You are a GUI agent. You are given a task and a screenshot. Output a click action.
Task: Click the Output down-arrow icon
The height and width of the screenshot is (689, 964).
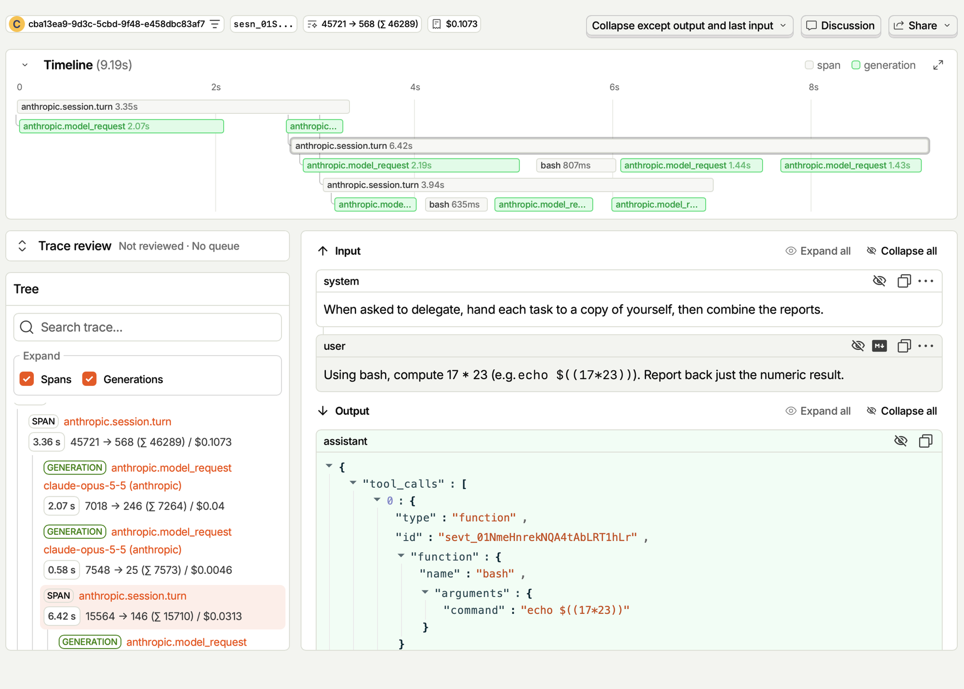click(323, 411)
